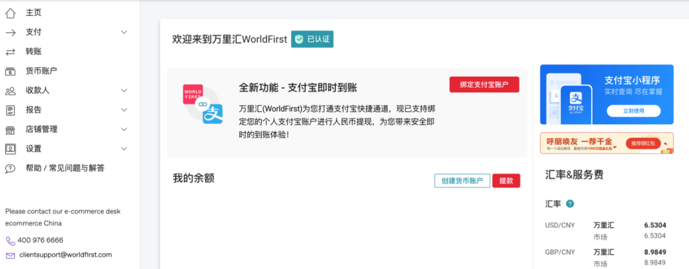Expand the 报告 menu chevron
The image size is (689, 269).
tap(124, 110)
